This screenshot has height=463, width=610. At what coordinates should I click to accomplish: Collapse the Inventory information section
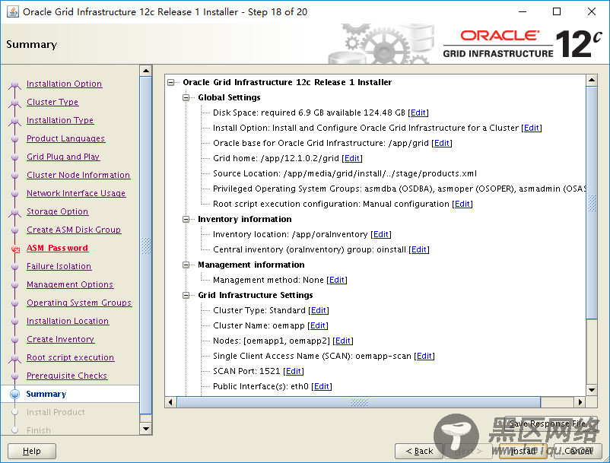click(186, 219)
